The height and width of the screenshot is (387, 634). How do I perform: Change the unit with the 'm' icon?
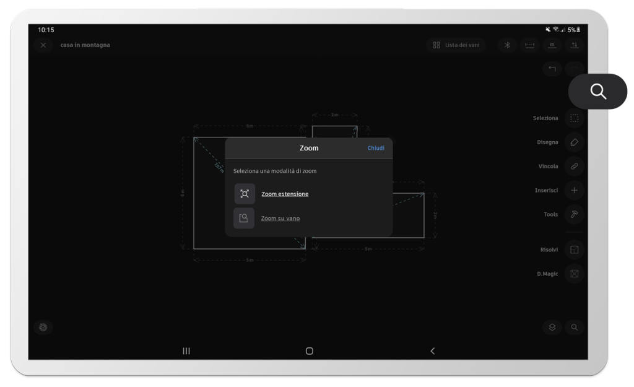click(x=552, y=45)
